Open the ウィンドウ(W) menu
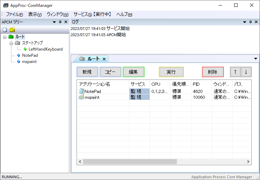The image size is (260, 180). tap(58, 14)
